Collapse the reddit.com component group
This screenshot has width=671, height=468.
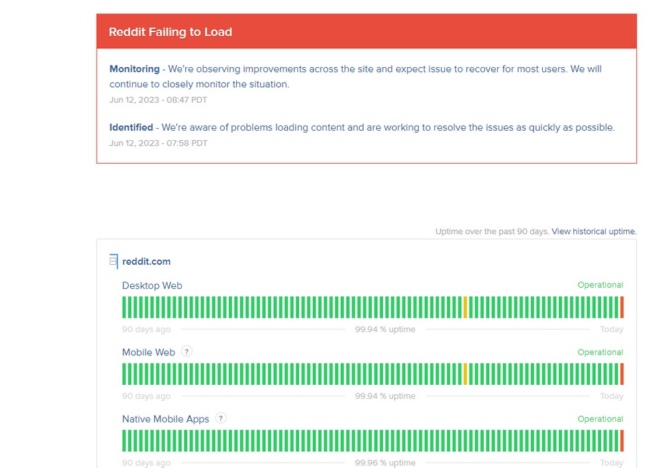tap(113, 261)
